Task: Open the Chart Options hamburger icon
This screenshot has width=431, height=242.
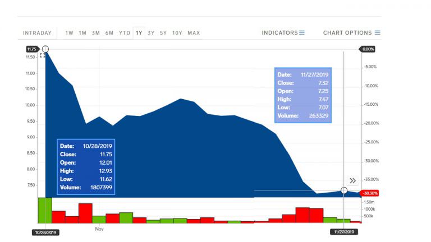Action: pyautogui.click(x=377, y=32)
